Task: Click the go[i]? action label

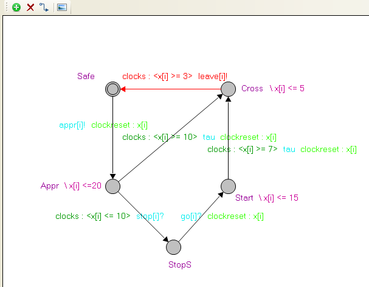Action: [x=191, y=216]
